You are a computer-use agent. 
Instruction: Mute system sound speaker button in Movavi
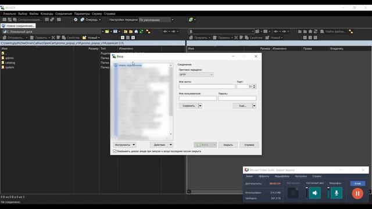pos(315,193)
